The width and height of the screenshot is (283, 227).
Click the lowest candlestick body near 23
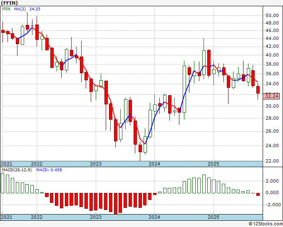tap(140, 148)
